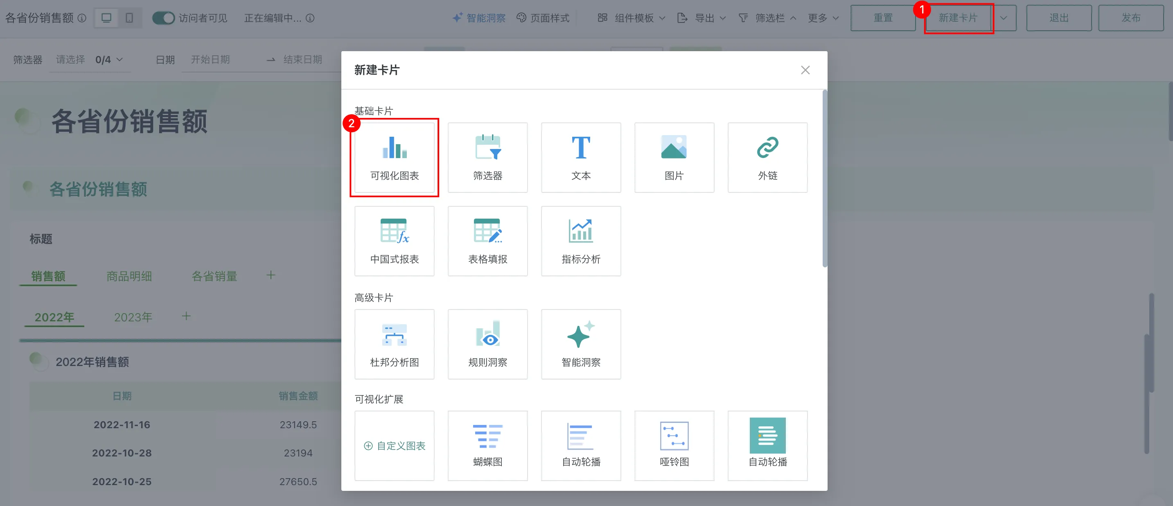The width and height of the screenshot is (1173, 506).
Task: Choose the 哑铃图 dumbbell chart
Action: (x=674, y=445)
